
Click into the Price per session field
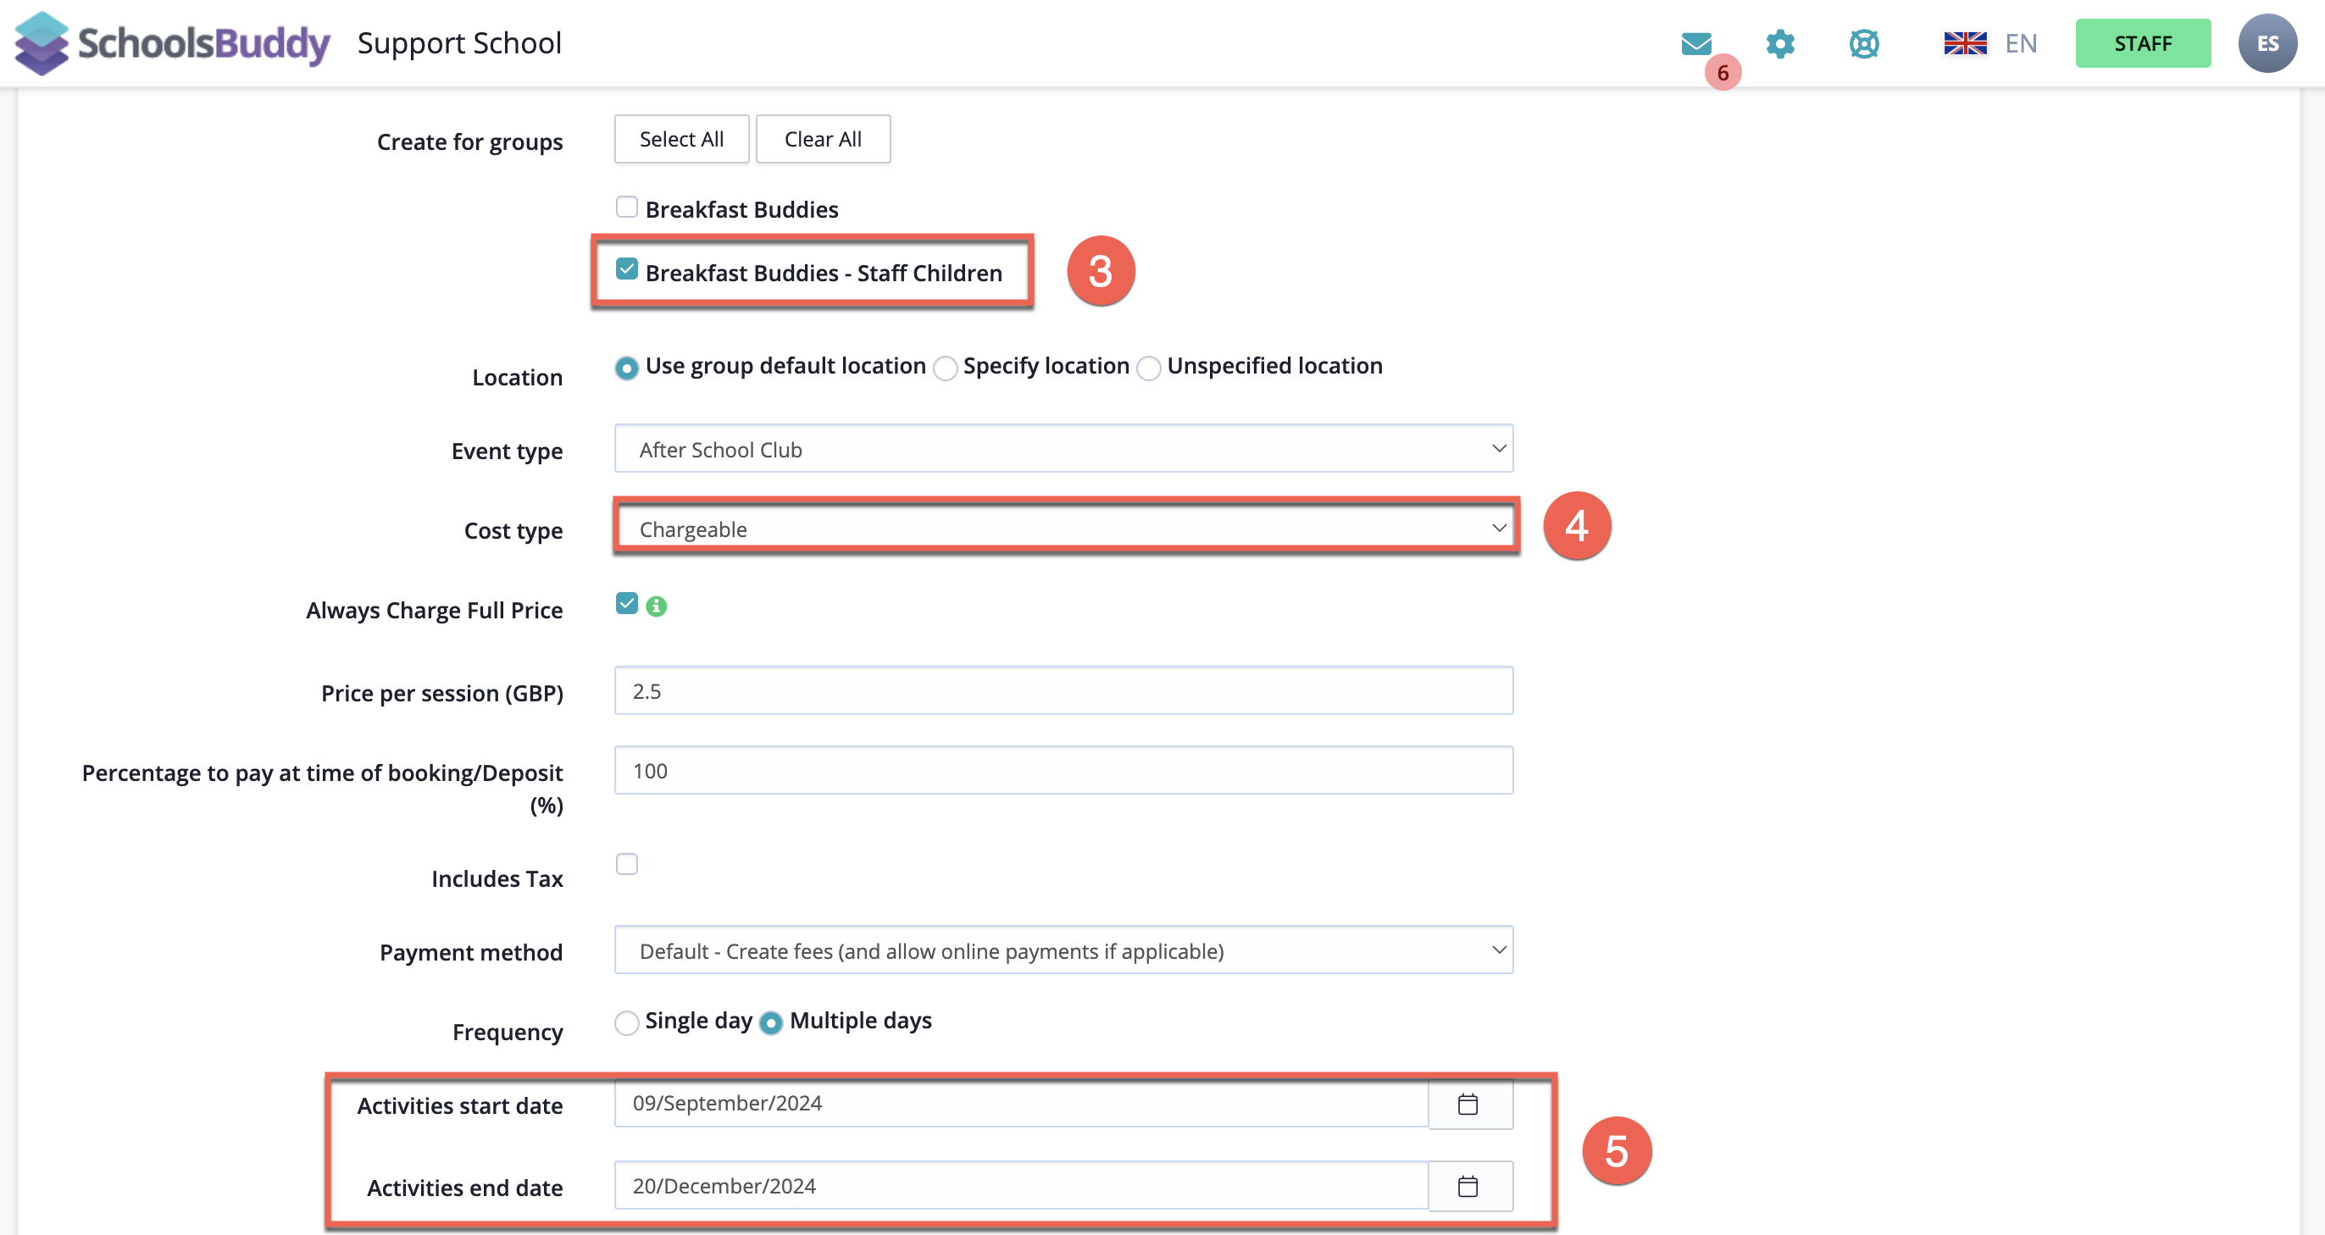1063,691
